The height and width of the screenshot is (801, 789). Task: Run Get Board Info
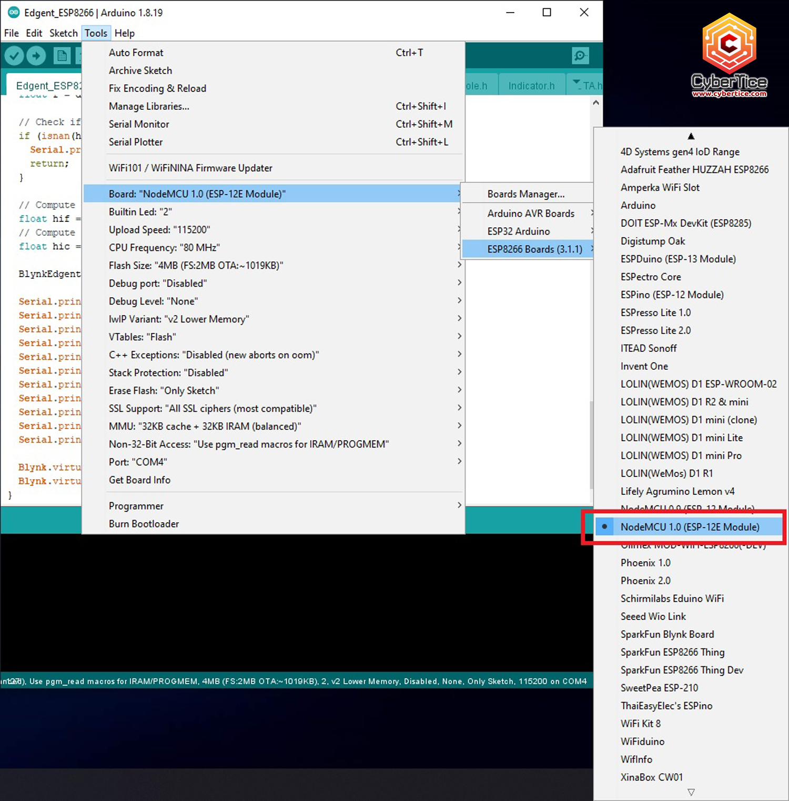click(x=139, y=480)
